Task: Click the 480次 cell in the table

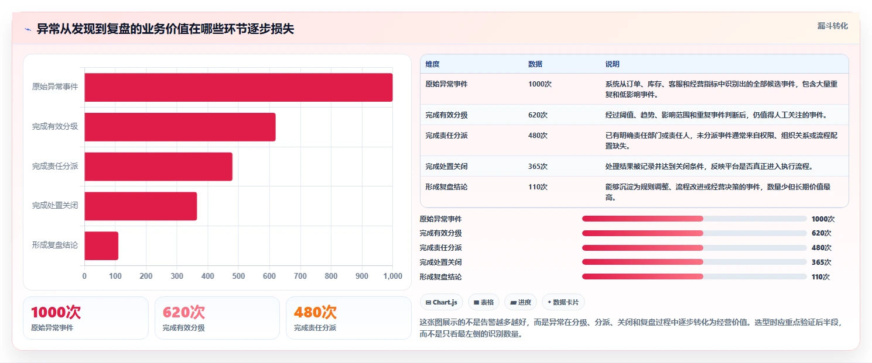Action: tap(538, 136)
